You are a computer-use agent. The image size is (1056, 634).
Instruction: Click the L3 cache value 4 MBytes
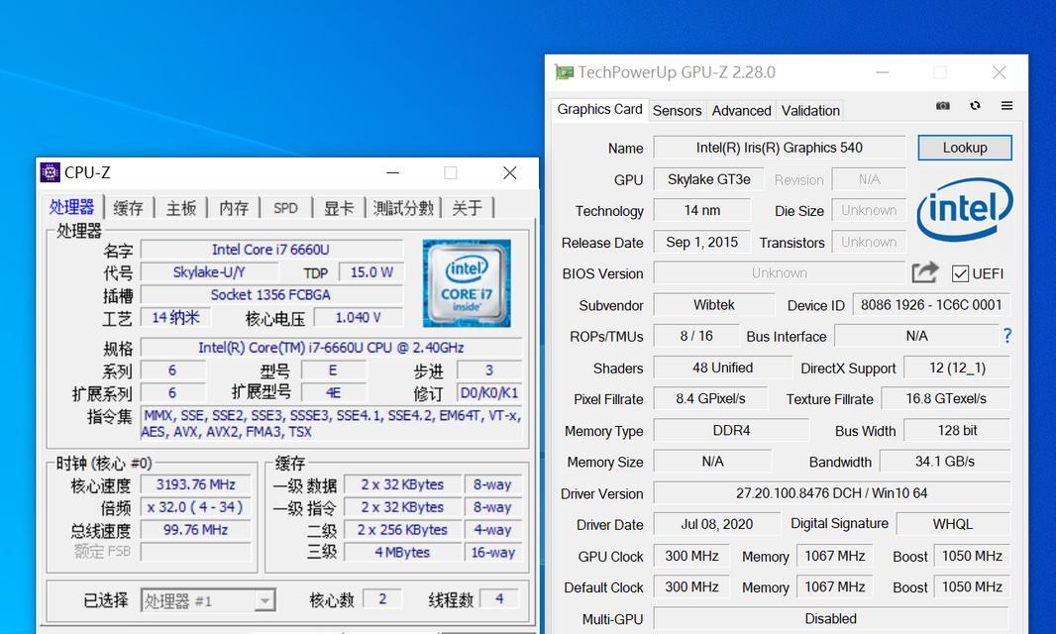click(402, 553)
